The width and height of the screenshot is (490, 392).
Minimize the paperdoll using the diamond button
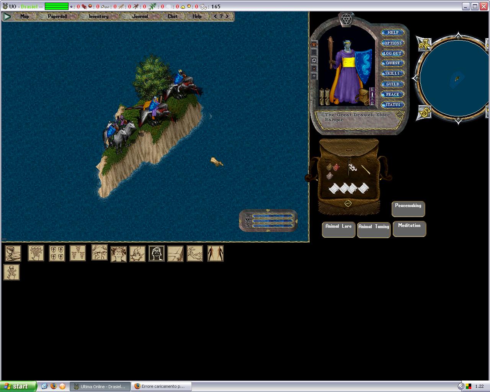pos(400,114)
